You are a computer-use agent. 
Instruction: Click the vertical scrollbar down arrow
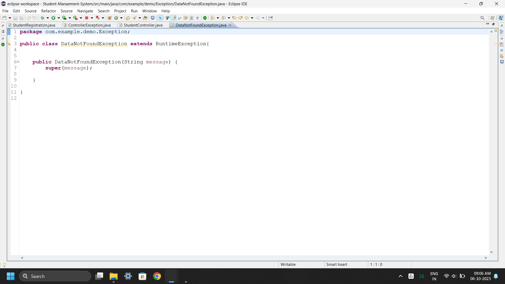pos(491,252)
